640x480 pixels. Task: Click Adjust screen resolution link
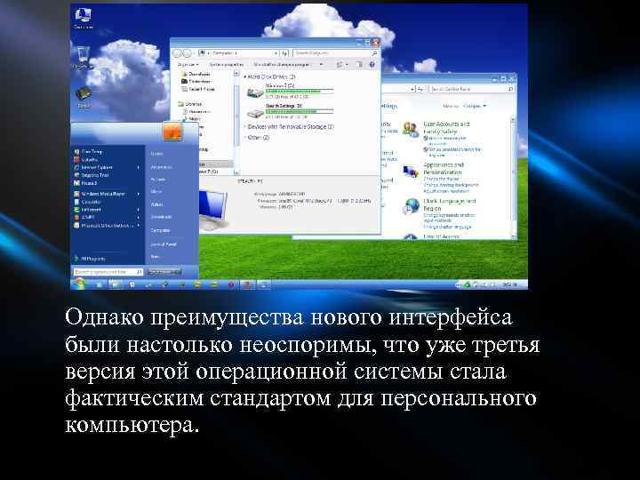(446, 190)
